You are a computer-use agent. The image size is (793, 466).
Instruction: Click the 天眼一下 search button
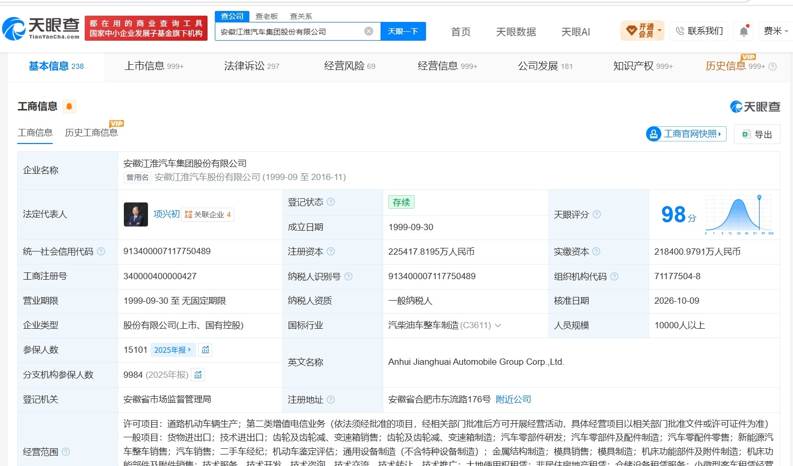pyautogui.click(x=403, y=31)
